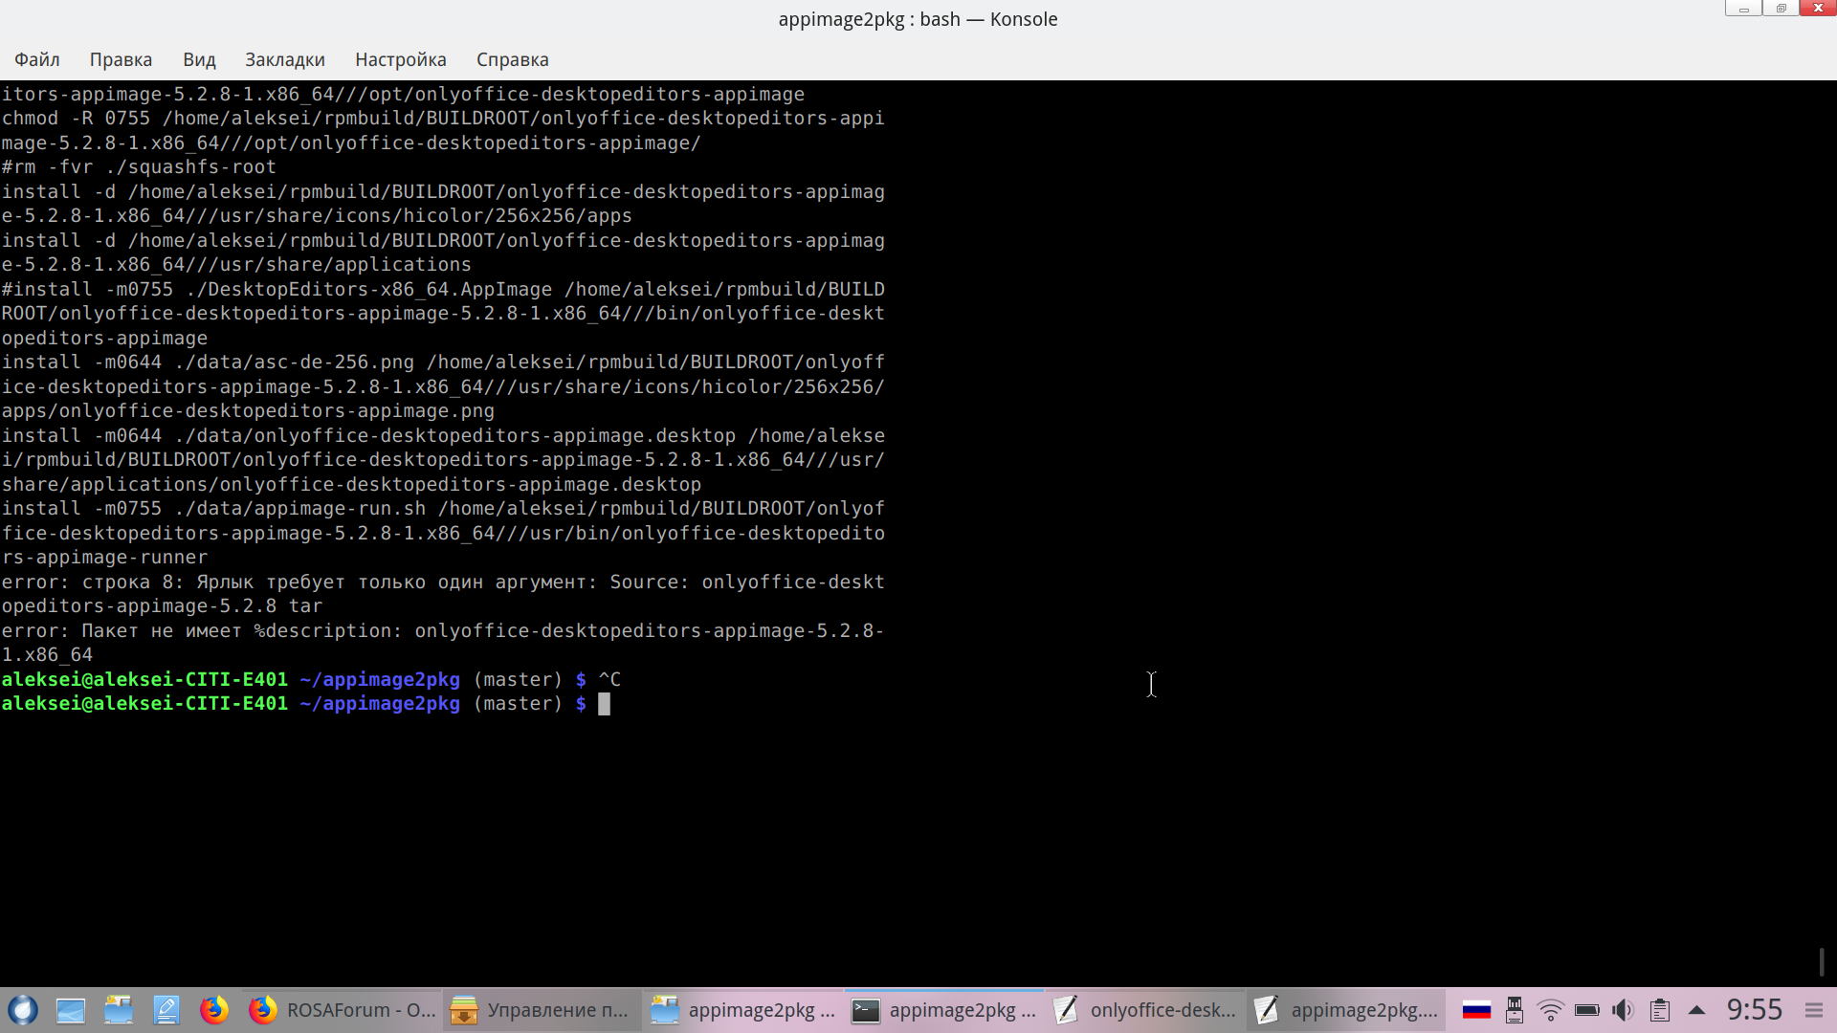Launch Firefox from panel quick launcher
Image resolution: width=1837 pixels, height=1033 pixels.
(x=214, y=1010)
